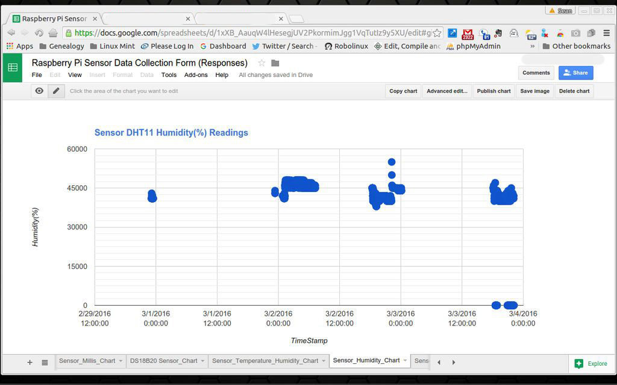Click Save image button

click(535, 91)
